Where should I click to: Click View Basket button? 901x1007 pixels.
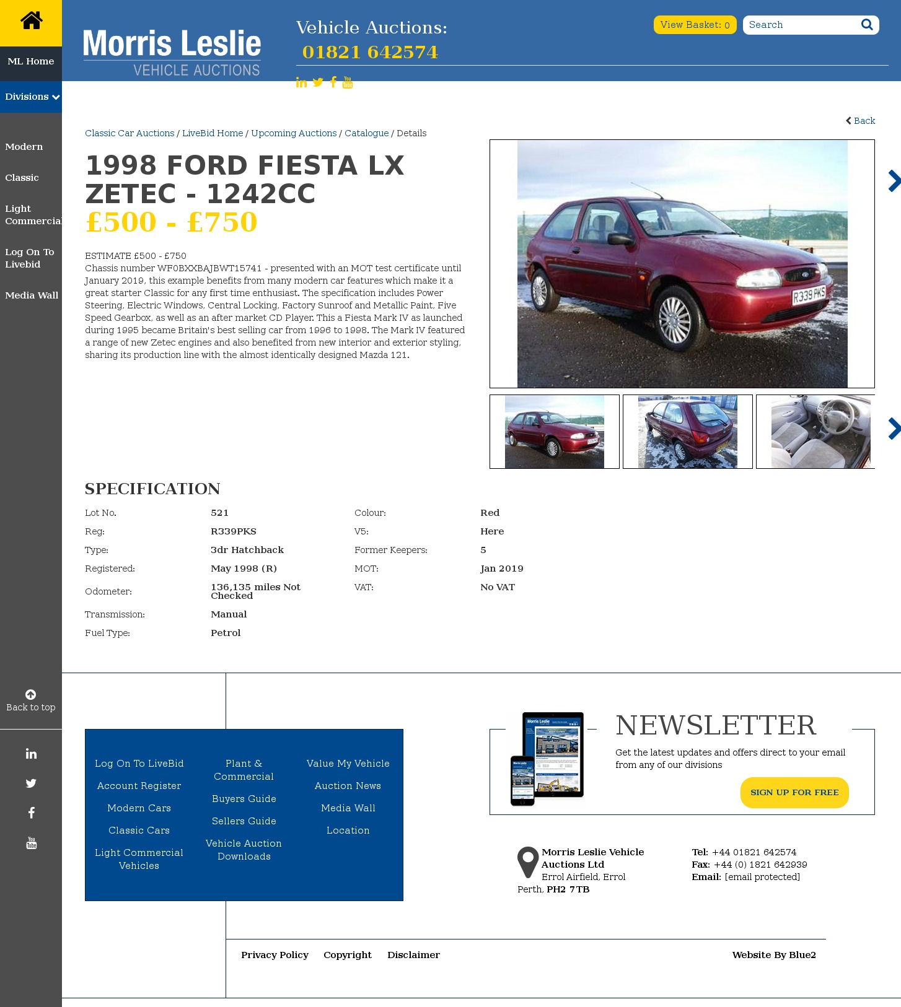pyautogui.click(x=695, y=25)
